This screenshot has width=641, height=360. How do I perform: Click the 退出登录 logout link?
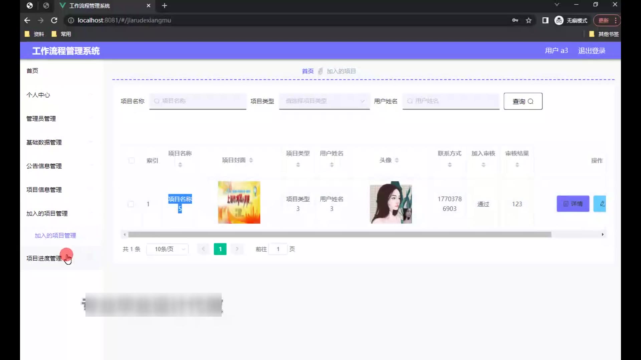pyautogui.click(x=592, y=51)
